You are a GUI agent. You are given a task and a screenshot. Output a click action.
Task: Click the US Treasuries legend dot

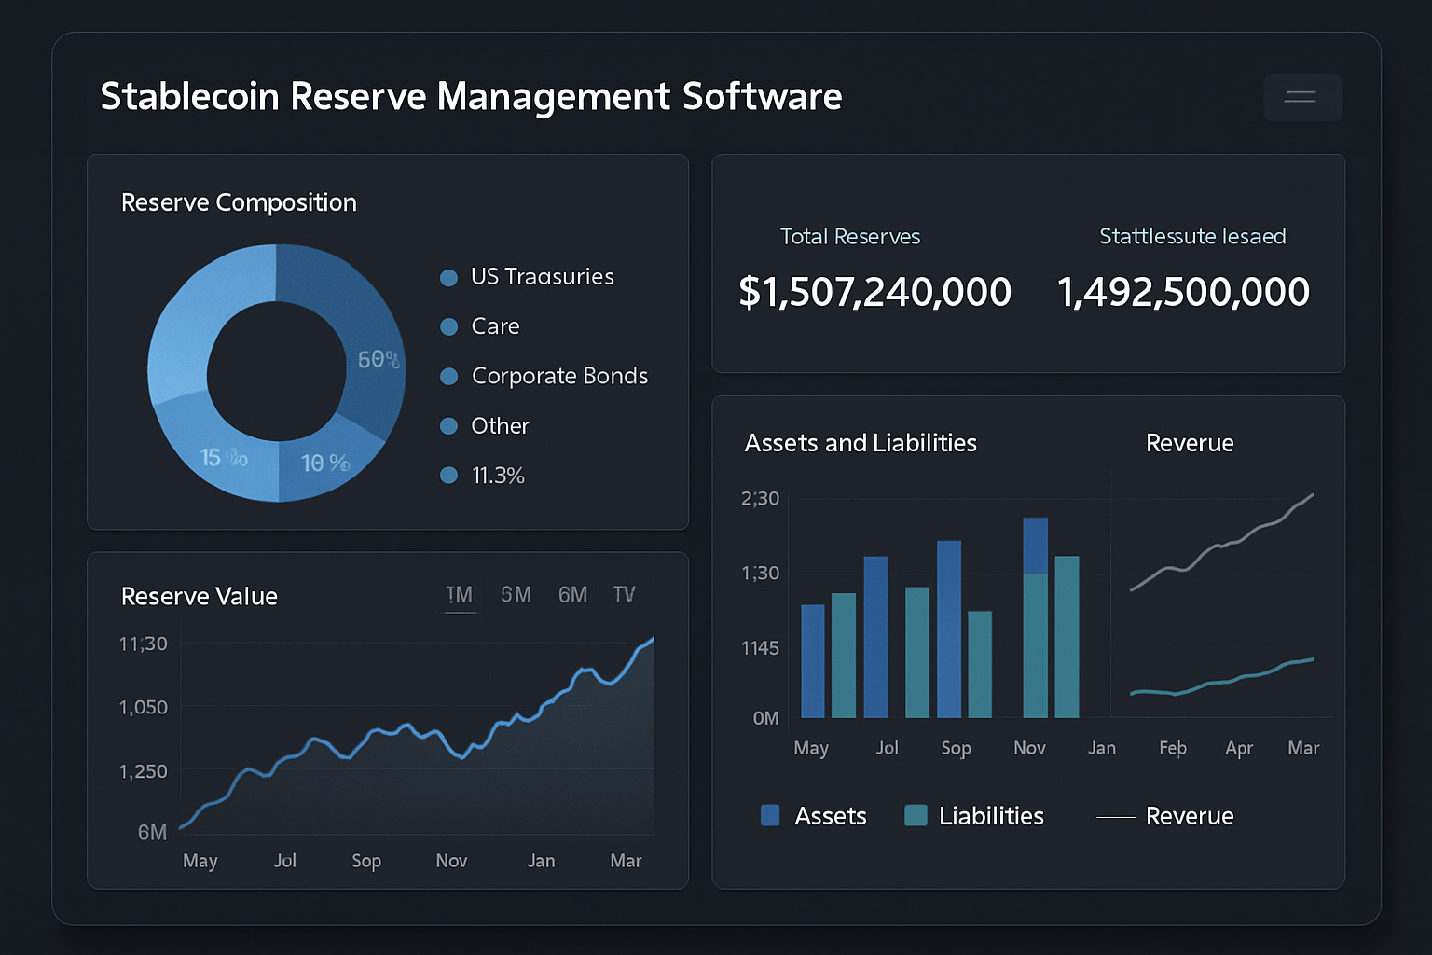click(x=448, y=277)
